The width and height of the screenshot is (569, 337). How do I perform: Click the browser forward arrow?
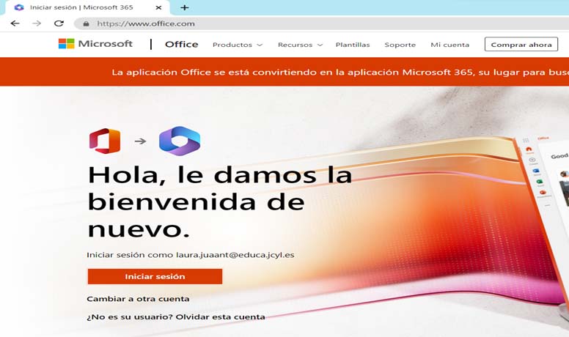tap(37, 23)
